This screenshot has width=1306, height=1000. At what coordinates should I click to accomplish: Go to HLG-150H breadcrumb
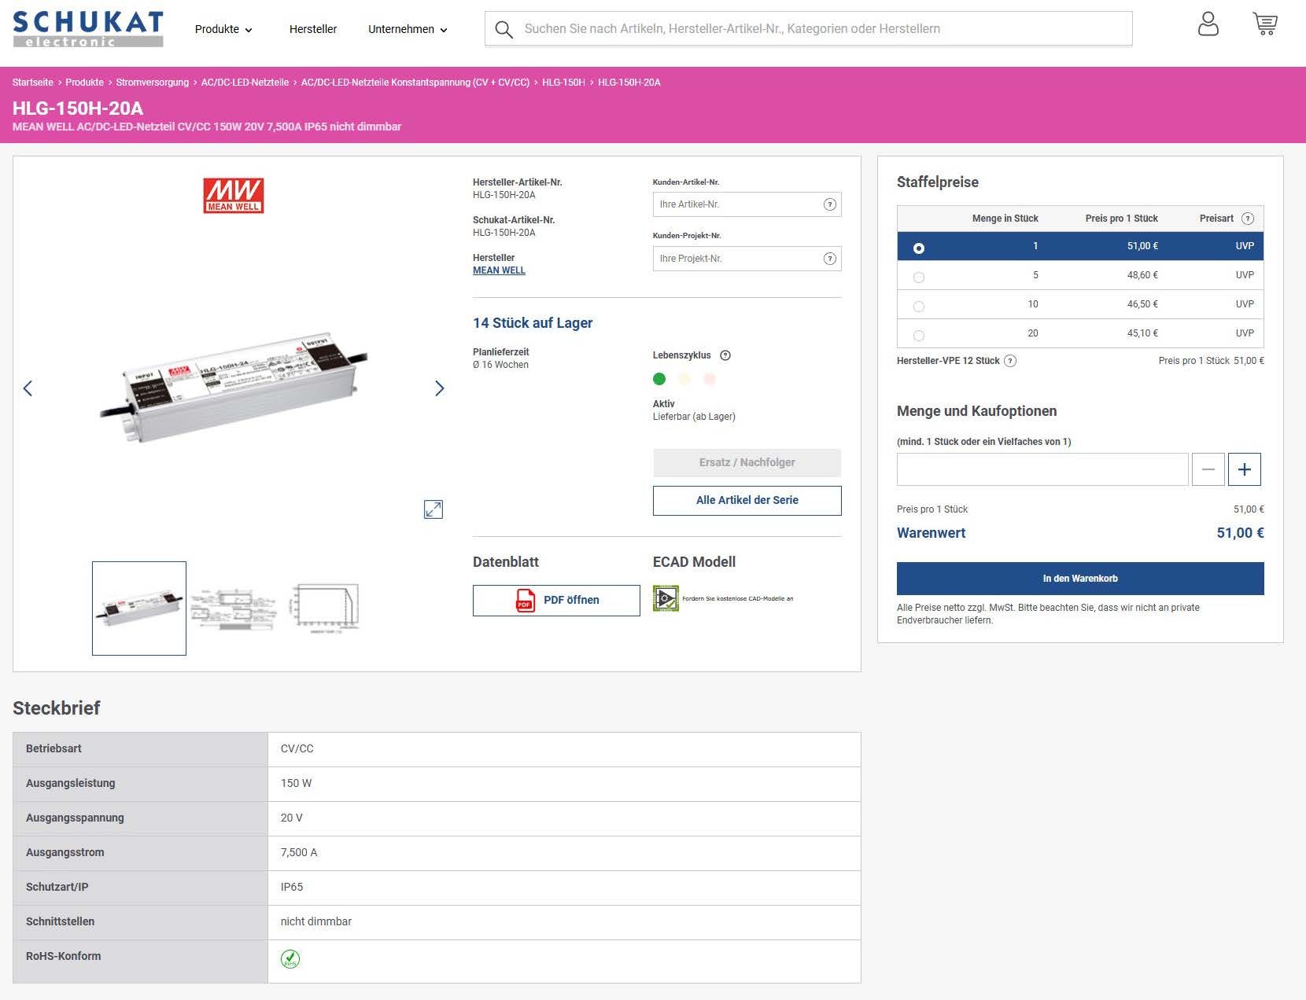click(563, 83)
